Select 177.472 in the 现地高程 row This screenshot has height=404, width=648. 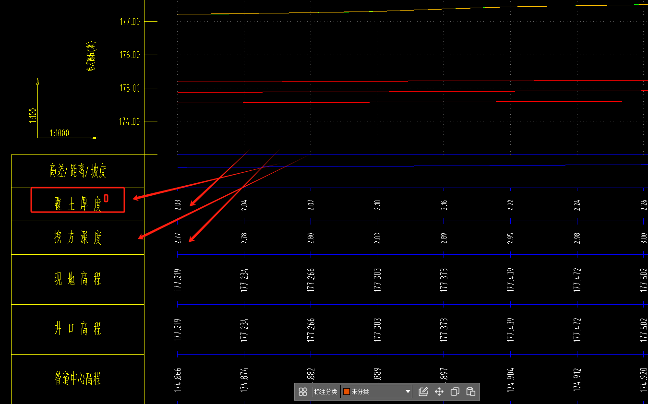[577, 280]
